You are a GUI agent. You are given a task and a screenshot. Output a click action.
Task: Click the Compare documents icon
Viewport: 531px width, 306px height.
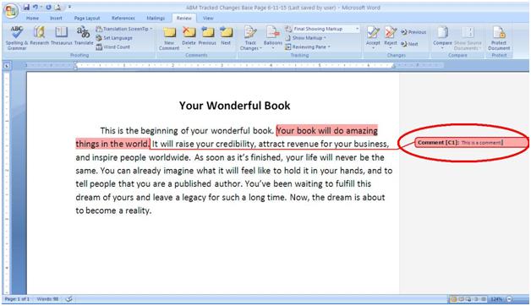point(442,37)
